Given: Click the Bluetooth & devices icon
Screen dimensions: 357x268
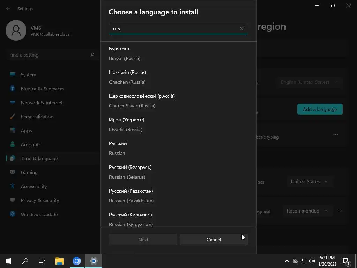Looking at the screenshot, I should click(13, 88).
